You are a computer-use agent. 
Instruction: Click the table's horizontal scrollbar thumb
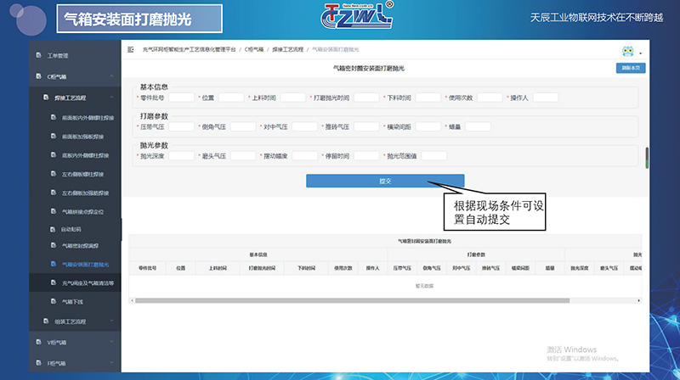[352, 300]
